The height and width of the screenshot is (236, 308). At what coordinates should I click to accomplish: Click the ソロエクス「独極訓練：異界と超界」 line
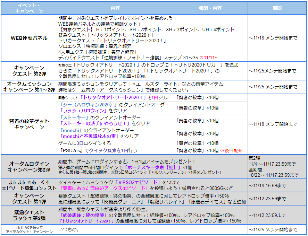coord(97,46)
